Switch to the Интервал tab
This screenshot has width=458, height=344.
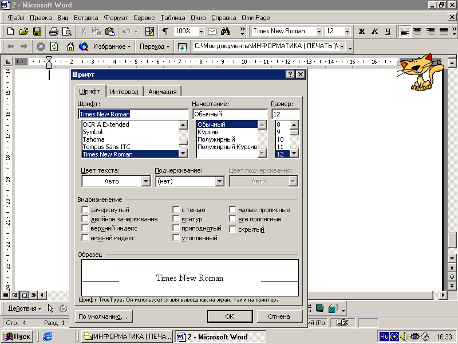pyautogui.click(x=124, y=92)
